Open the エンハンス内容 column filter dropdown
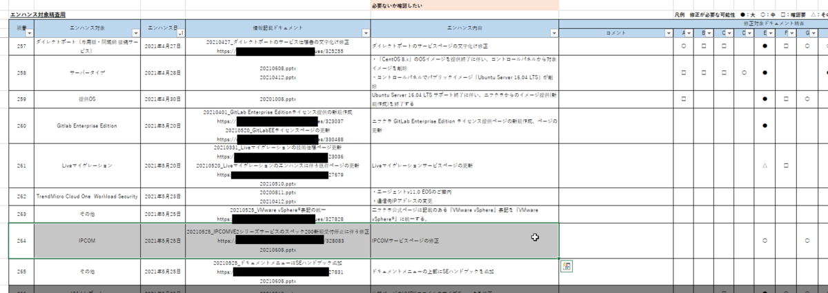 [553, 32]
